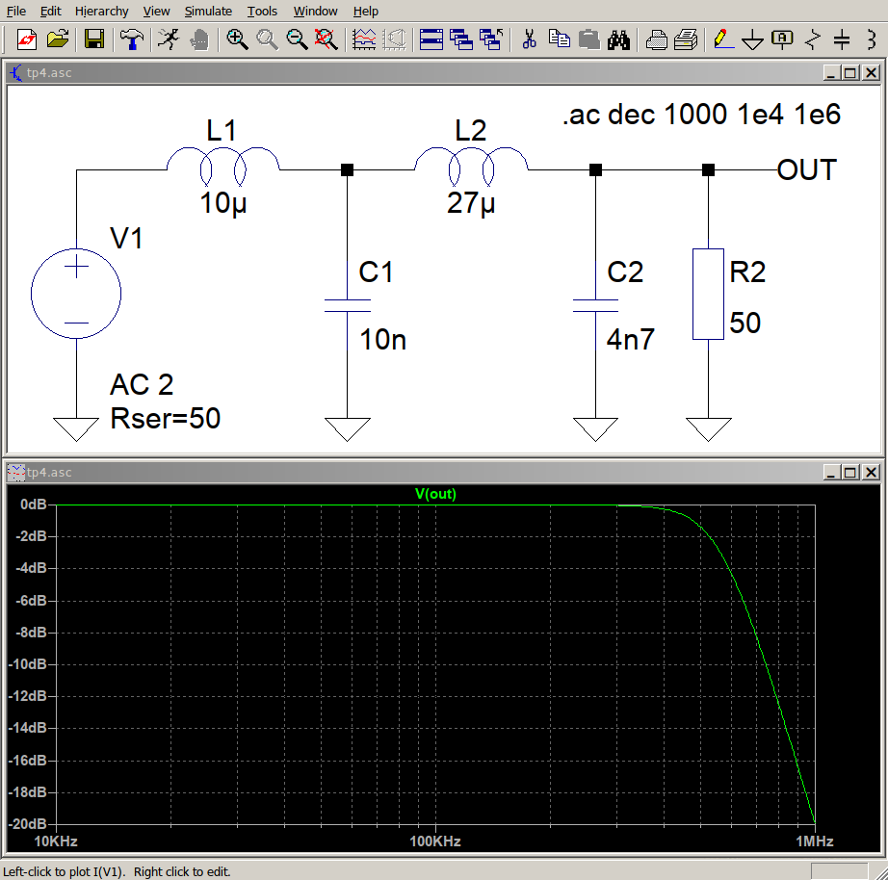Click the -10dB vertical axis label
888x880 pixels.
27,663
